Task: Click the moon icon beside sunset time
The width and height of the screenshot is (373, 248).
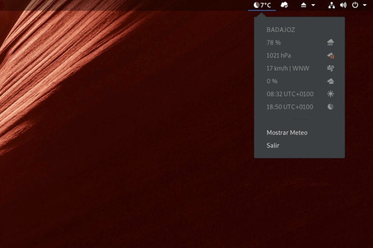Action: click(331, 107)
